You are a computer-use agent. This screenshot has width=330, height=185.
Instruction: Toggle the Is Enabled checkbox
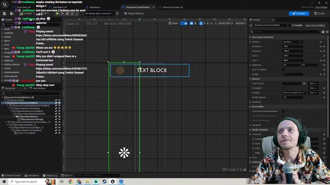(x=284, y=88)
